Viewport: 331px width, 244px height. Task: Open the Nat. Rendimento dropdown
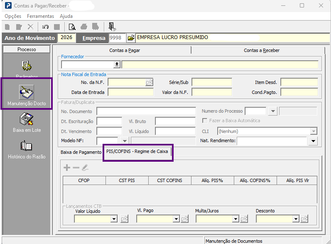(313, 141)
